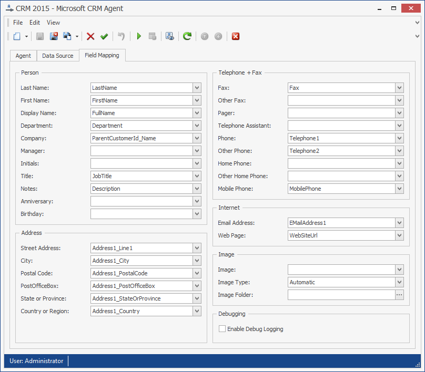425x372 pixels.
Task: Expand the Manager dropdown
Action: click(197, 151)
